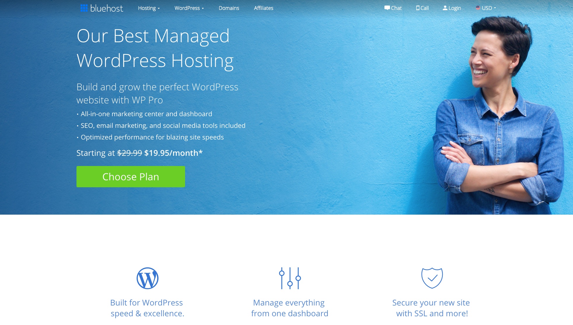Image resolution: width=573 pixels, height=325 pixels.
Task: Click the WordPress logo icon
Action: (x=147, y=278)
